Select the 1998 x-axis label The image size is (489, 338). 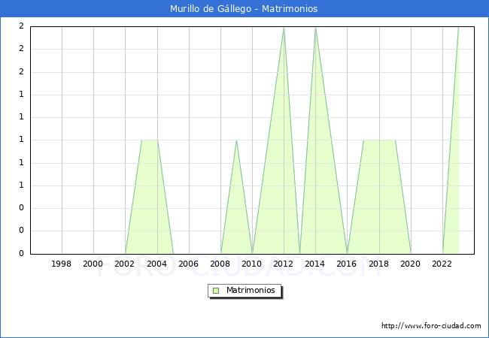(x=62, y=264)
